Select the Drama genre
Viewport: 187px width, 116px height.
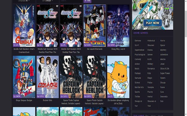pos(150,50)
